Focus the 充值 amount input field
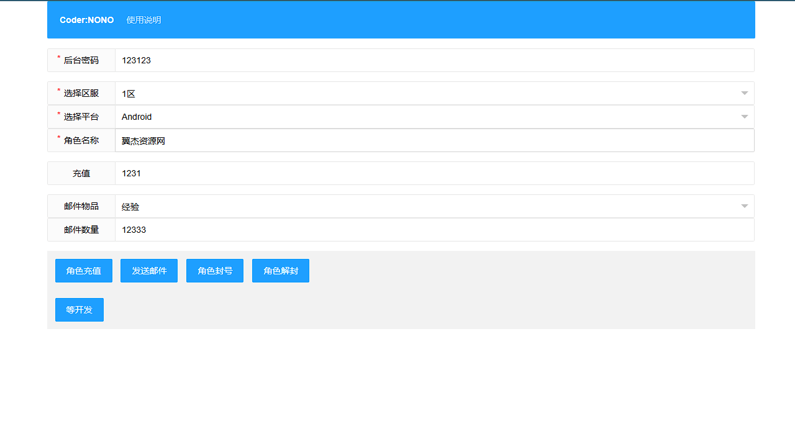The image size is (795, 447). tap(434, 173)
